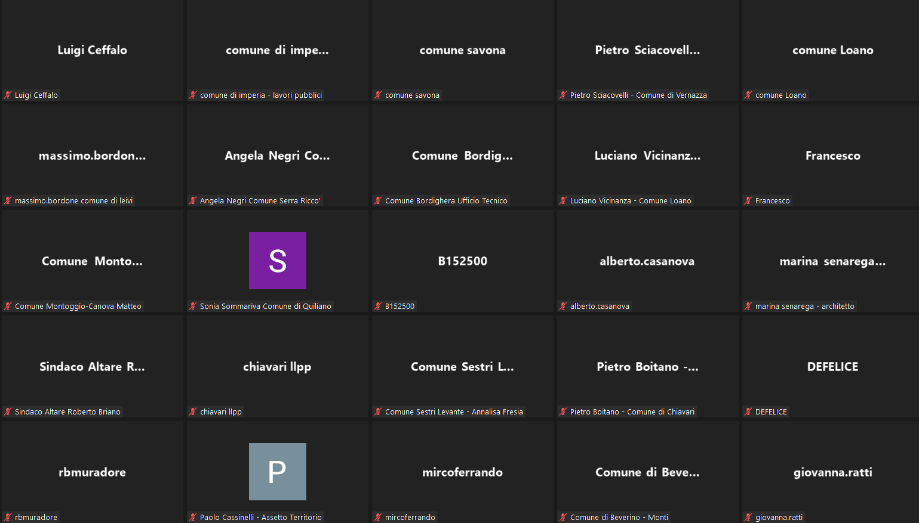Select the large 'Pietro Sciacovell...' tile name
Screen dimensions: 919x523
pos(648,50)
